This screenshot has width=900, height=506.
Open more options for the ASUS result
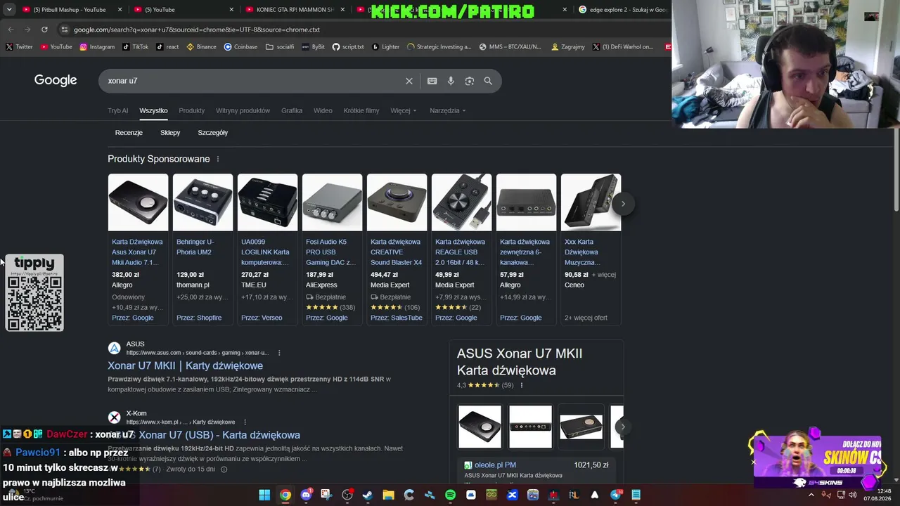tap(279, 353)
